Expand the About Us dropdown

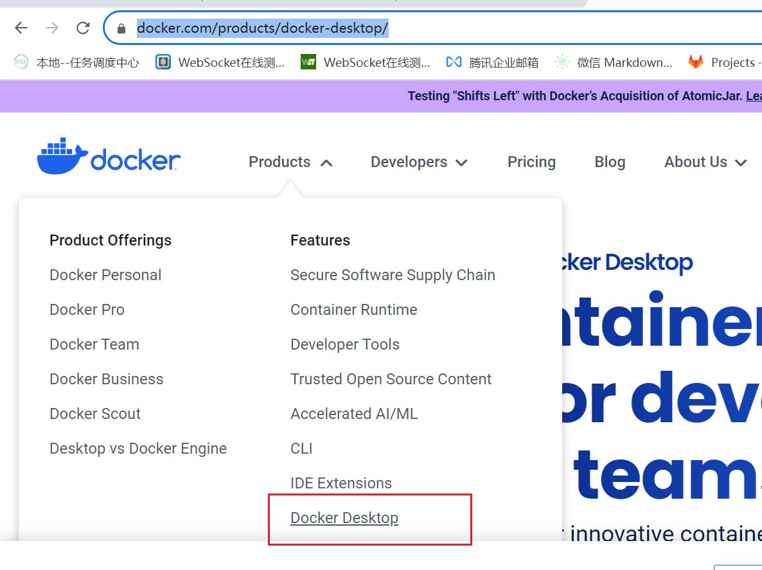coord(705,162)
